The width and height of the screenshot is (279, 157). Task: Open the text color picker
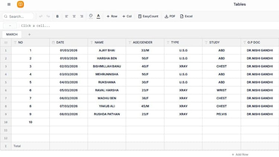coord(98,16)
